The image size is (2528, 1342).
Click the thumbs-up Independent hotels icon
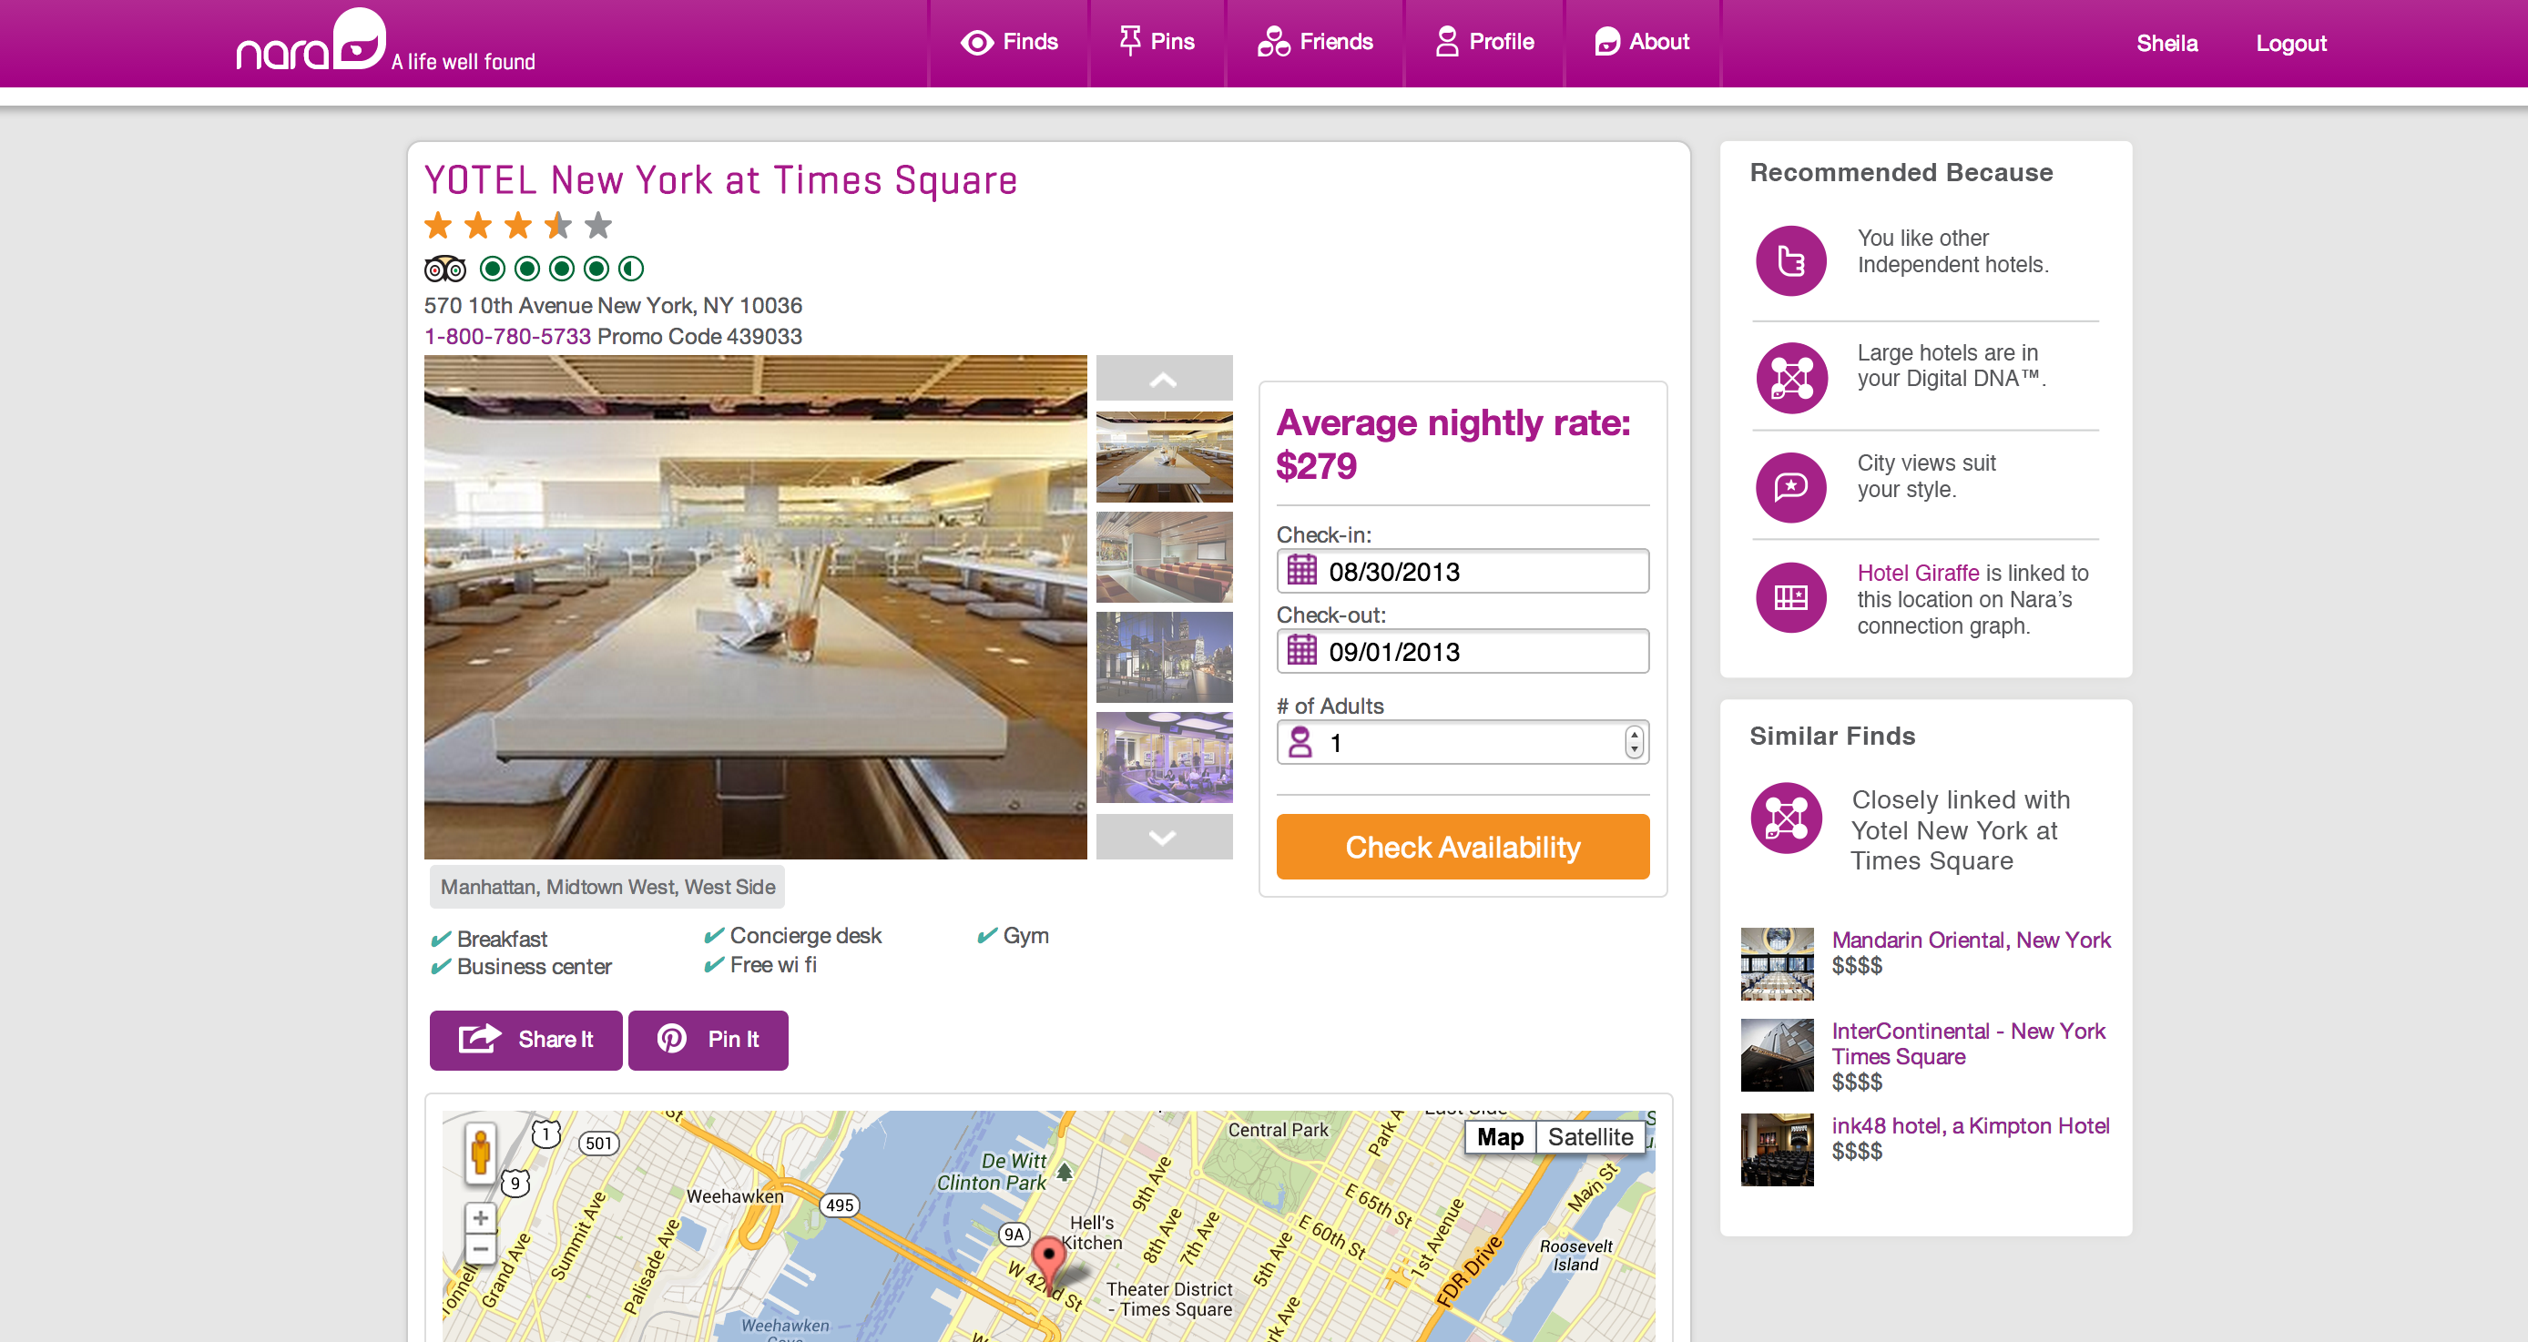1790,261
